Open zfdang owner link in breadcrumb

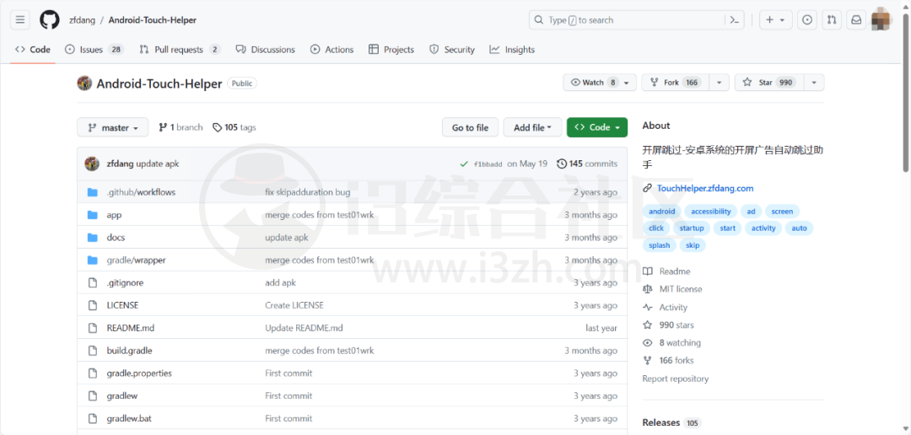point(81,19)
